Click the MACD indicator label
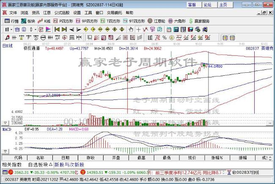Viewport: 275px width, 184px height. click(7, 129)
